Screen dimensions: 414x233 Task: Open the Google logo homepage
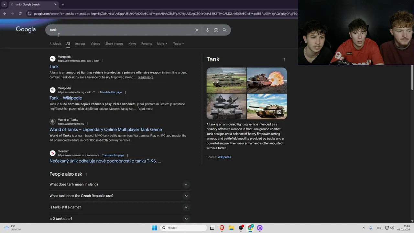pyautogui.click(x=26, y=29)
